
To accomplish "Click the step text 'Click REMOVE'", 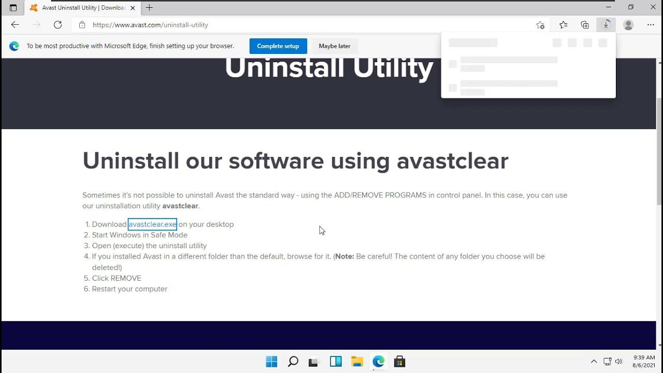I will pyautogui.click(x=117, y=278).
